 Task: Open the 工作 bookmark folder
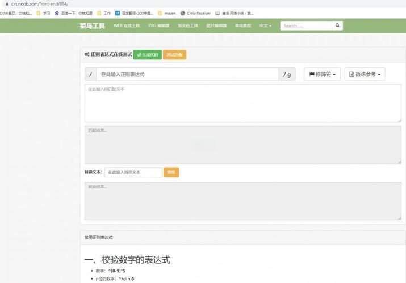104,13
